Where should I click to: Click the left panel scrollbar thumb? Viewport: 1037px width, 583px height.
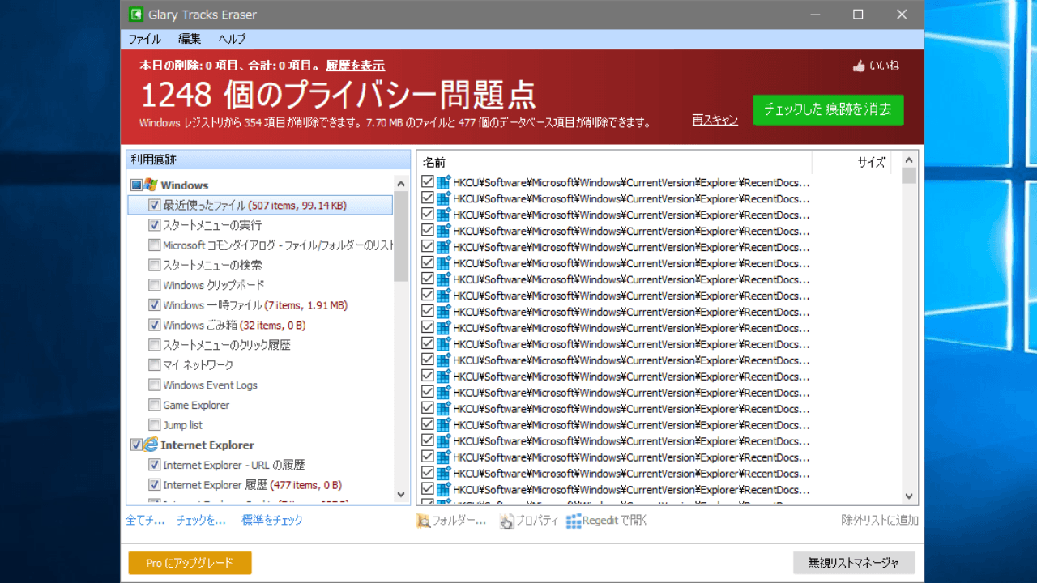(401, 236)
